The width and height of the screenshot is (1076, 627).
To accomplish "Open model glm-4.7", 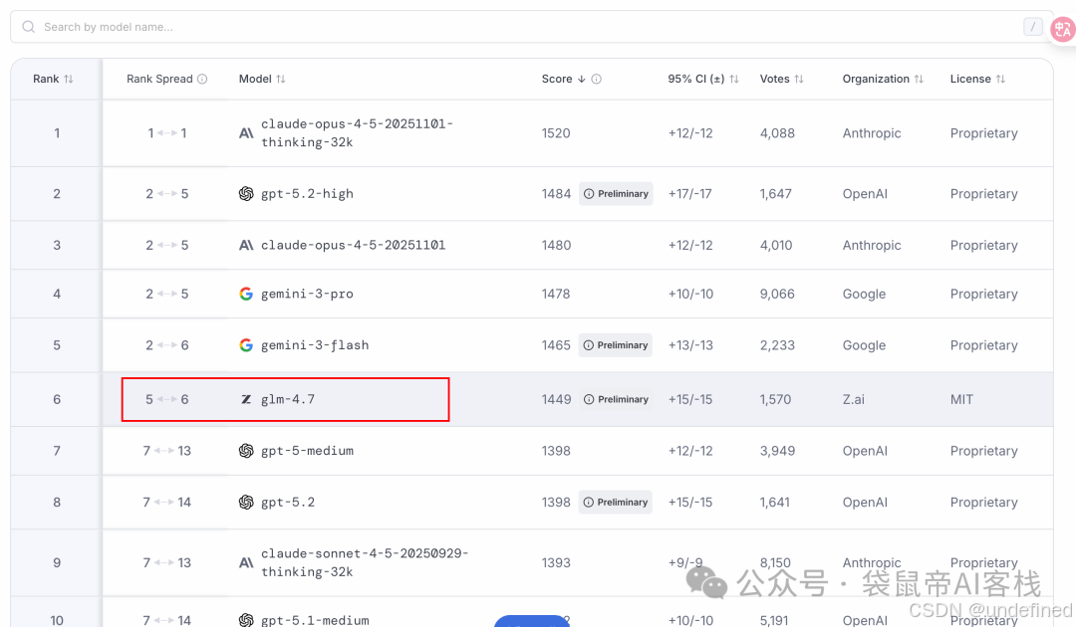I will [x=288, y=399].
